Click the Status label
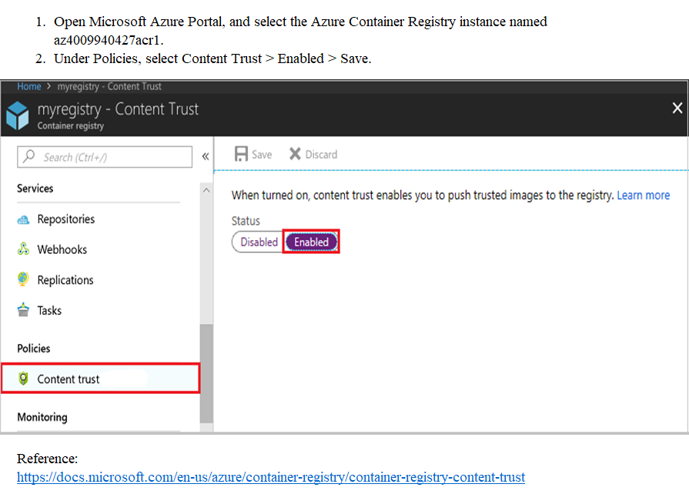This screenshot has width=689, height=504. tap(246, 221)
